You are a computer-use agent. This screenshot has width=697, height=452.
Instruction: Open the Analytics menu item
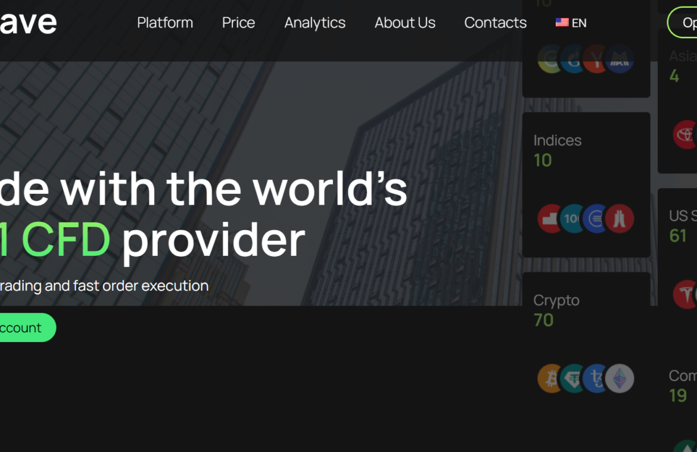point(315,23)
